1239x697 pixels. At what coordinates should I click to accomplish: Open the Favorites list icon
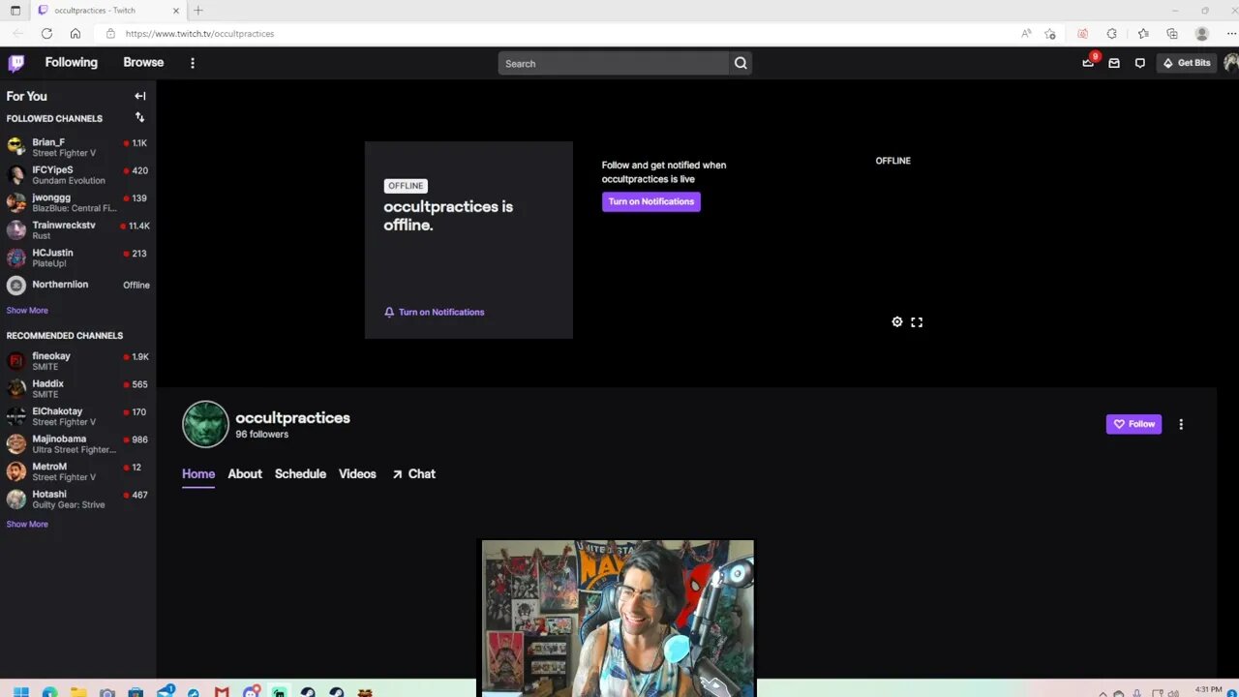pyautogui.click(x=1143, y=33)
